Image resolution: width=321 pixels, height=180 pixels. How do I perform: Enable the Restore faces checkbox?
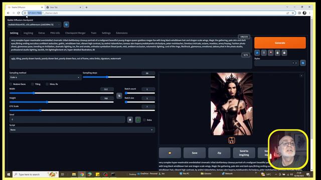tap(11, 84)
